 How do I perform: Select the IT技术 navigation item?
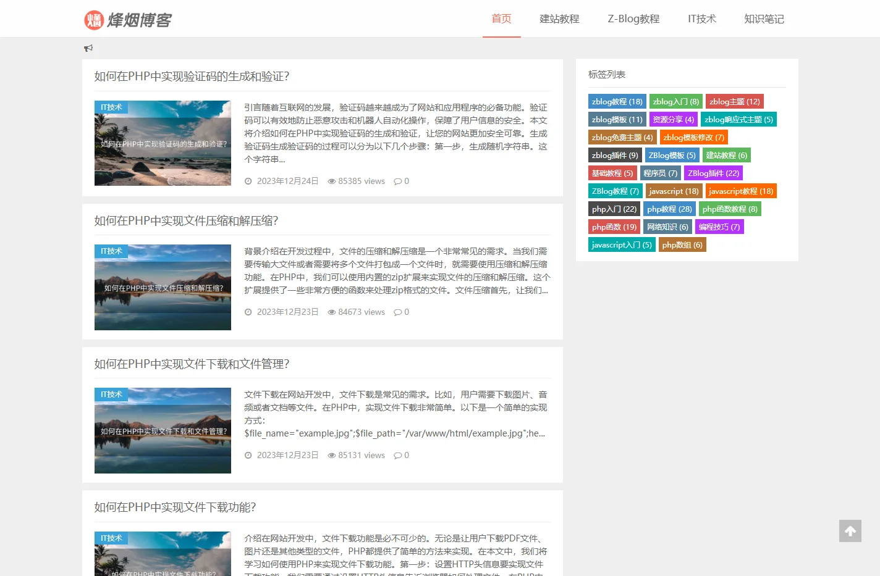click(702, 19)
